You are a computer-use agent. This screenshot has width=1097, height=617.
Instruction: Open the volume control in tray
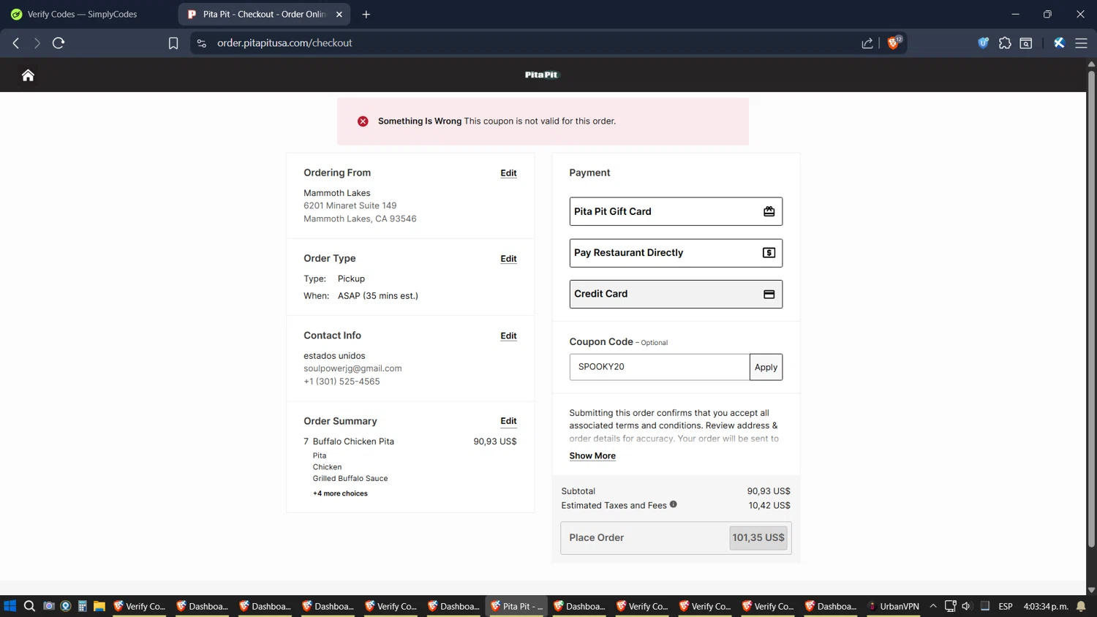pyautogui.click(x=966, y=606)
